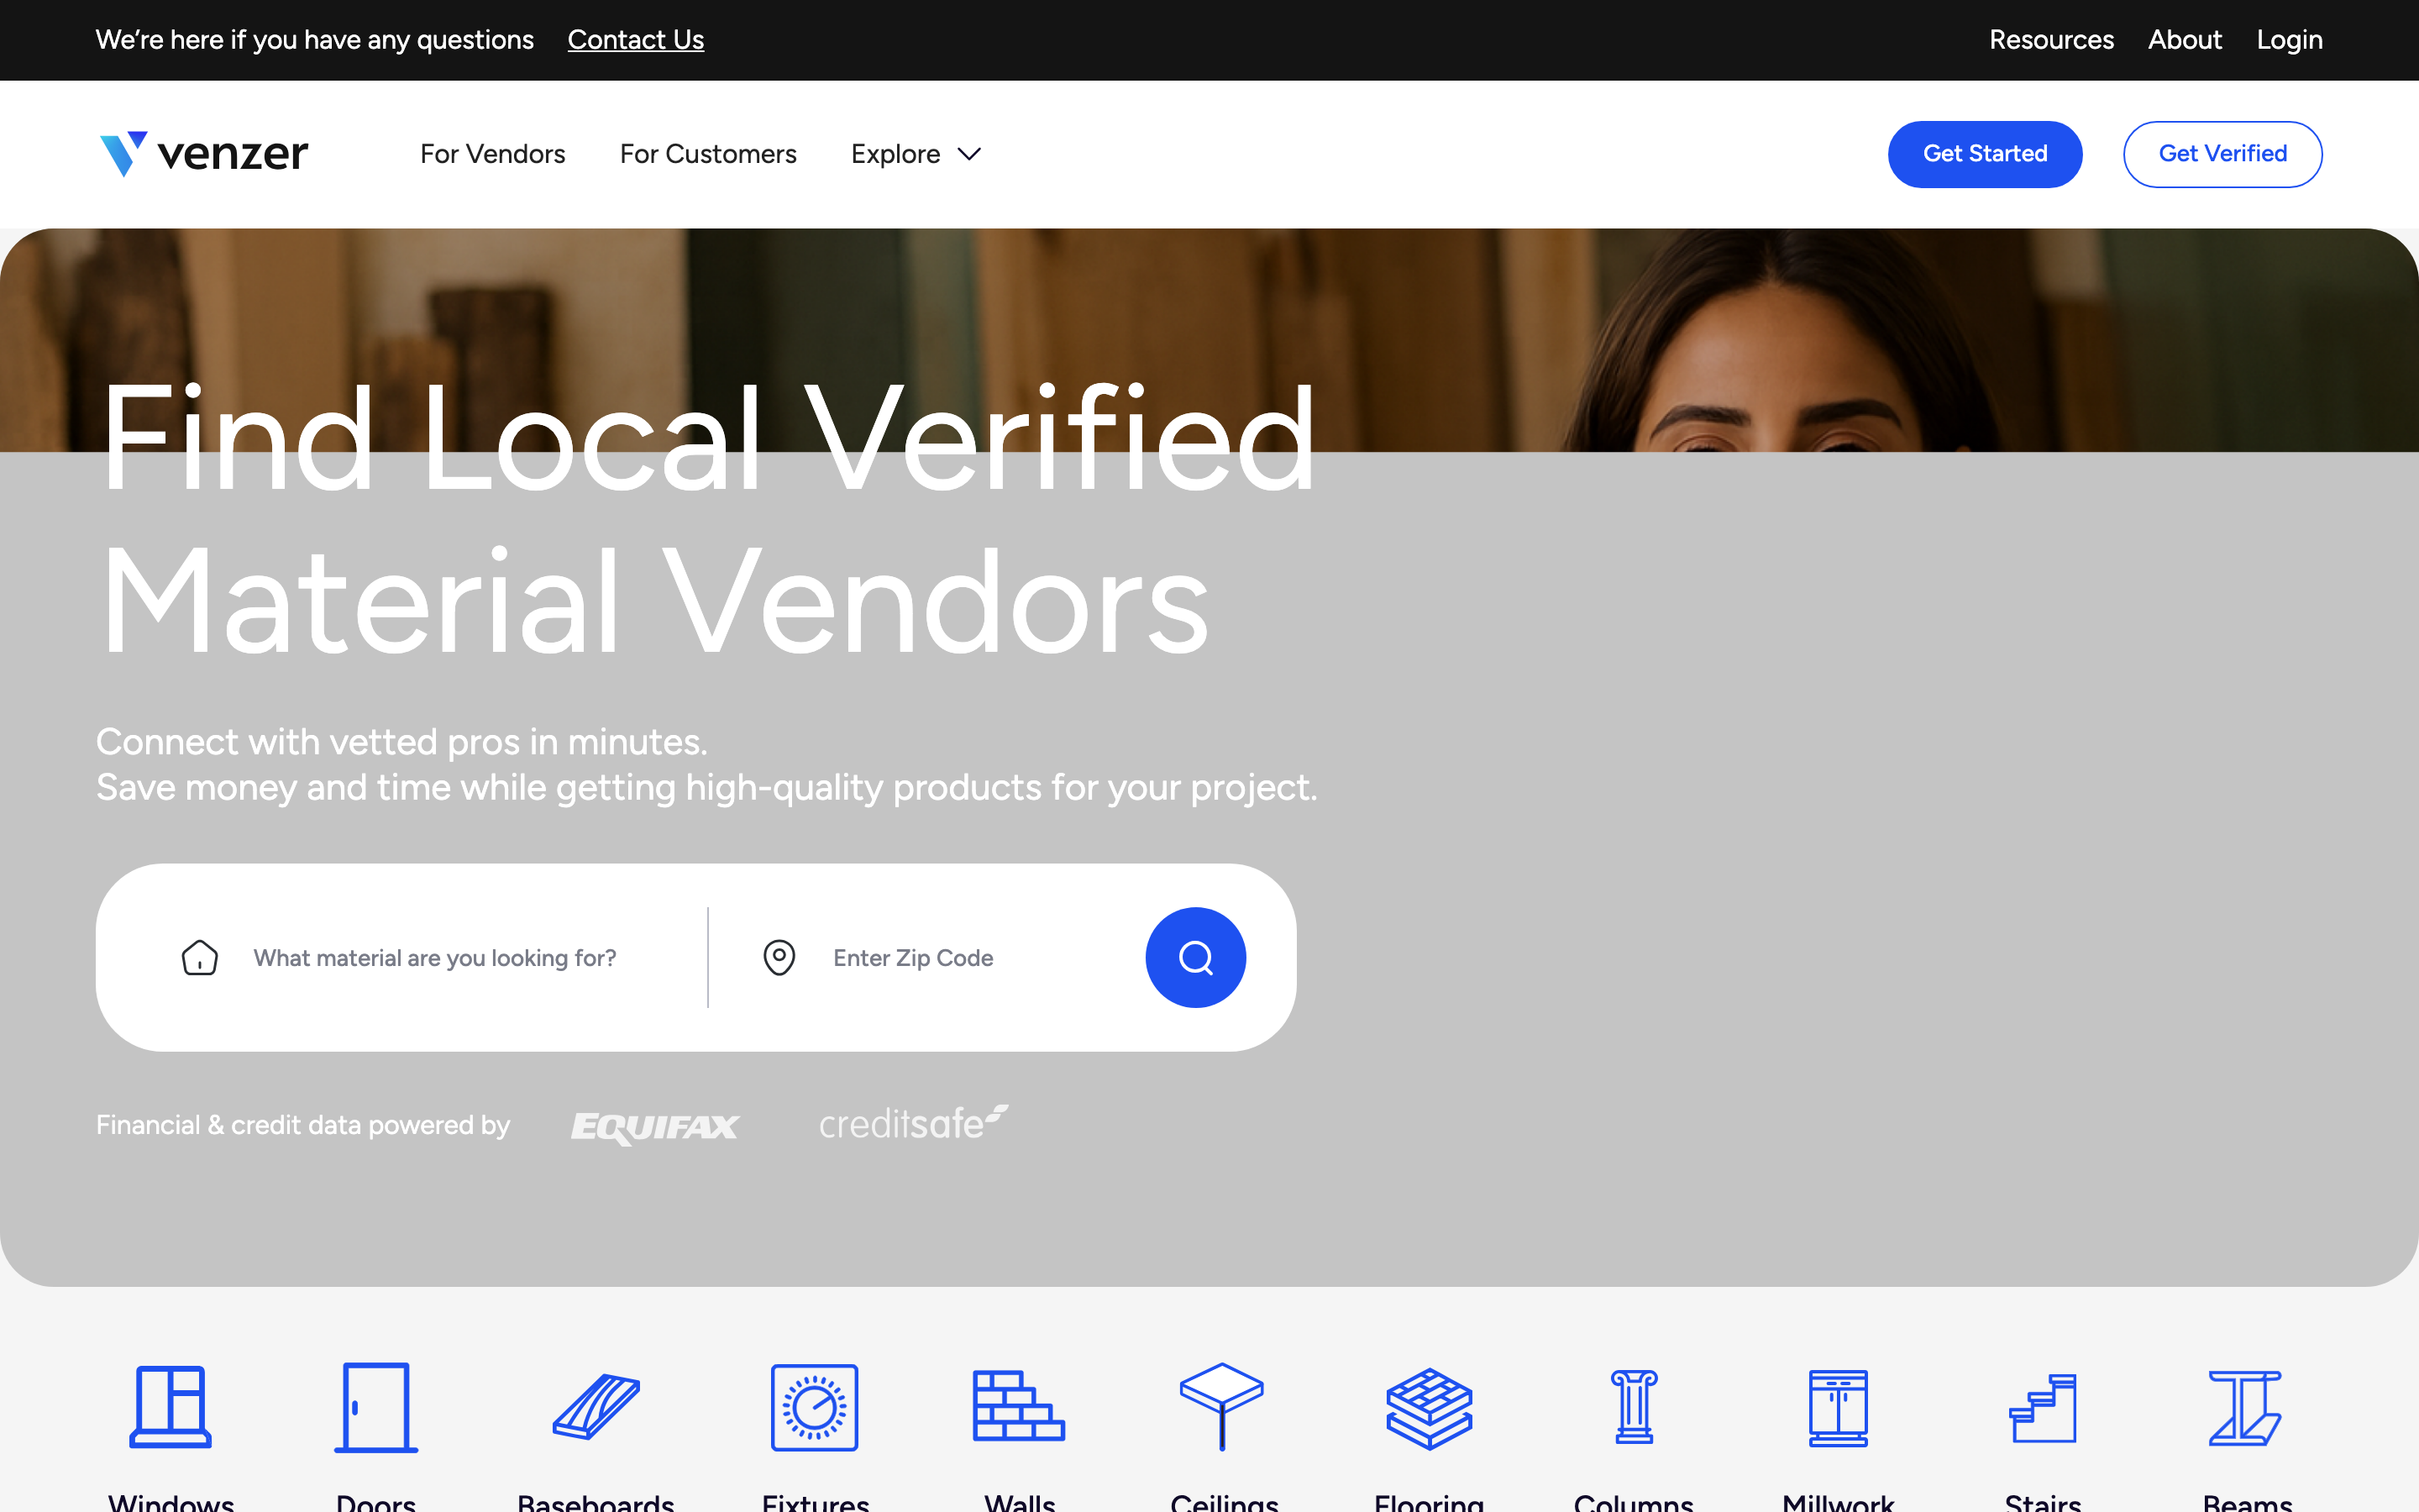Select the Ceilings category icon
This screenshot has height=1512, width=2419.
tap(1222, 1406)
